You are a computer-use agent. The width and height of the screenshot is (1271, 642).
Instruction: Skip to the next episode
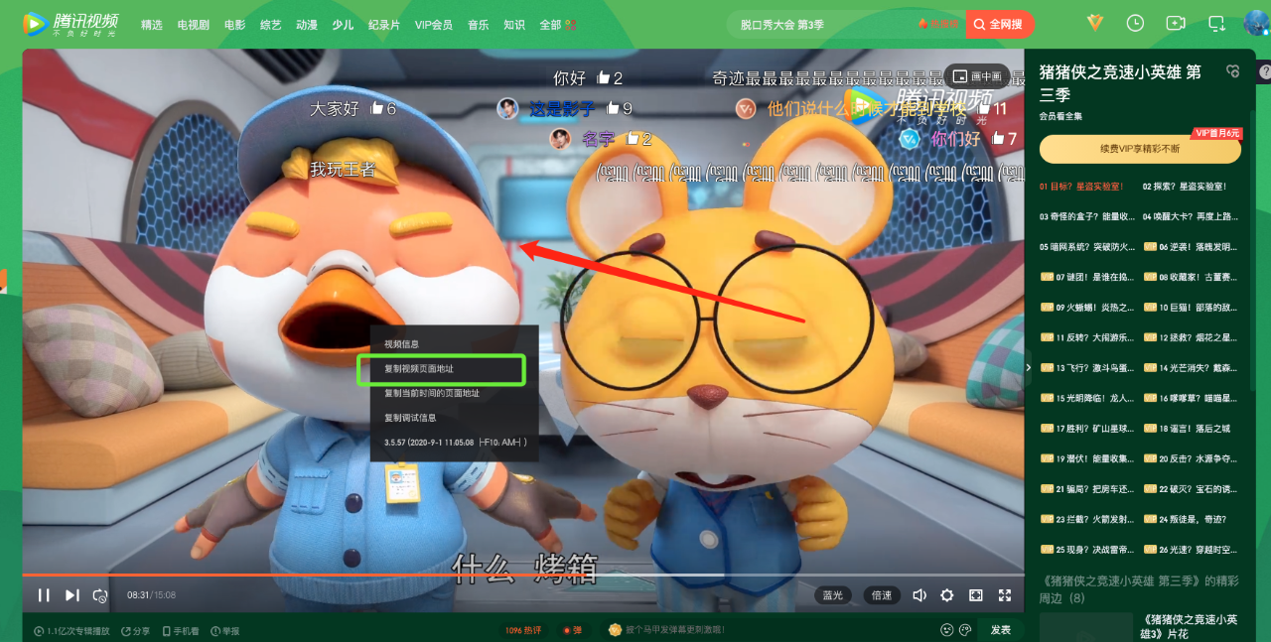[71, 595]
